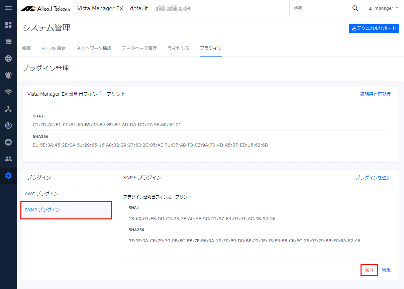Click the プラグイン証明書フィンガープリント label
404x289 pixels.
[x=157, y=197]
